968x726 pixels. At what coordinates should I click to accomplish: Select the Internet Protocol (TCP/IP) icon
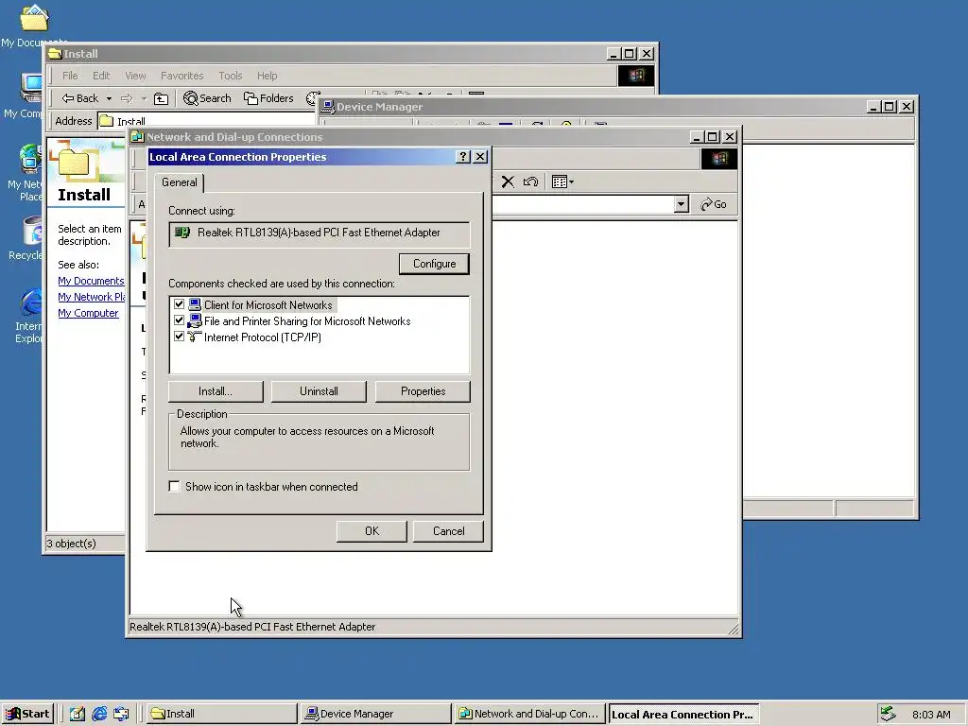point(195,337)
